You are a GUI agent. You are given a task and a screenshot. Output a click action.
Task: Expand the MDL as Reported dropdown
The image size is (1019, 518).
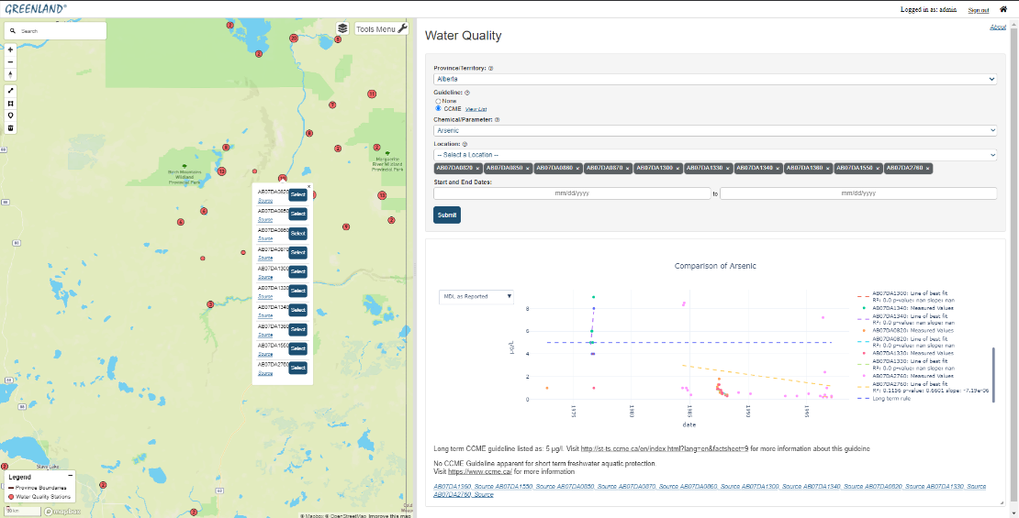(x=476, y=296)
